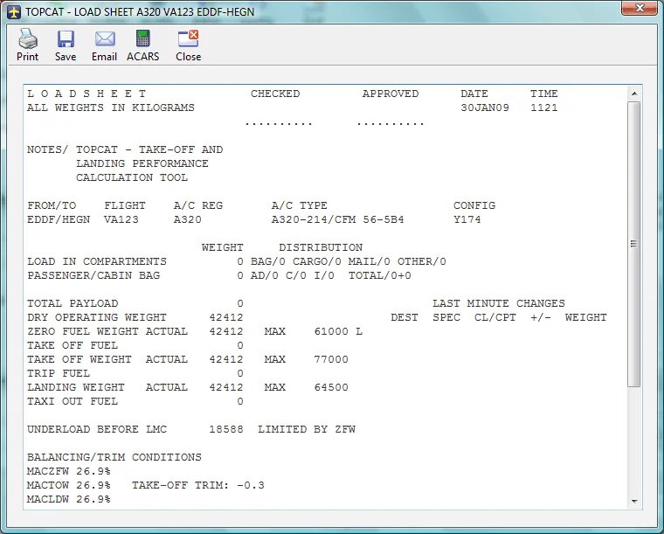
Task: Click aircraft type A320-214/CFM 56-5B4
Action: (x=337, y=219)
